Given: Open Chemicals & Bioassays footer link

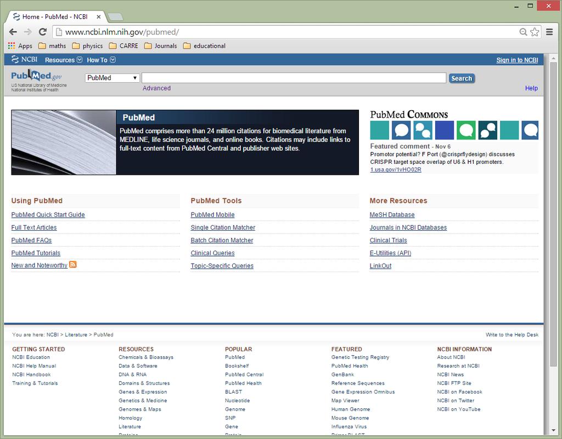Looking at the screenshot, I should pos(146,357).
